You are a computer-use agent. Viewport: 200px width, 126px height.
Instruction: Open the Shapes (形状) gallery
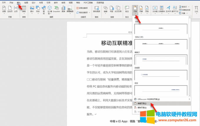click(38, 9)
